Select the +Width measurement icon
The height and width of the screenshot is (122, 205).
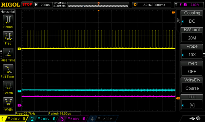[8, 86]
